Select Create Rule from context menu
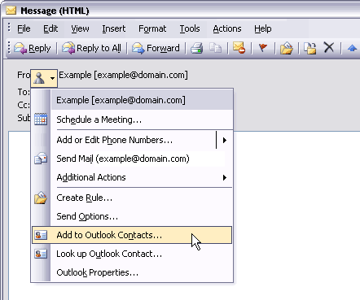The width and height of the screenshot is (360, 300). coord(132,198)
